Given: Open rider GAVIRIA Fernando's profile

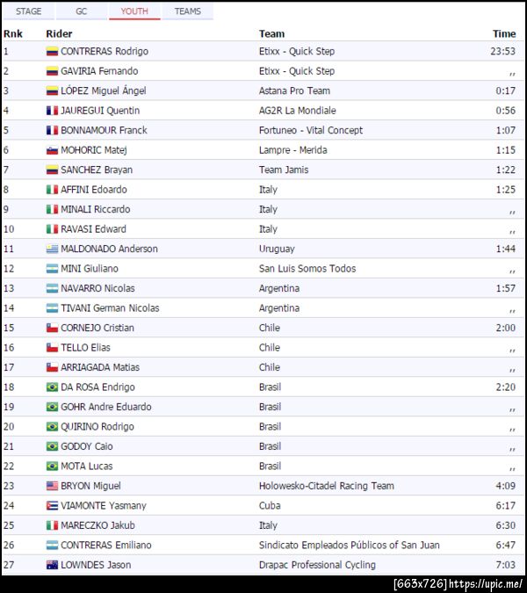Looking at the screenshot, I should (x=99, y=71).
